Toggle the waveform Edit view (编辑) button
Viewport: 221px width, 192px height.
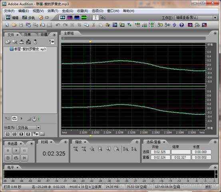click(12, 18)
